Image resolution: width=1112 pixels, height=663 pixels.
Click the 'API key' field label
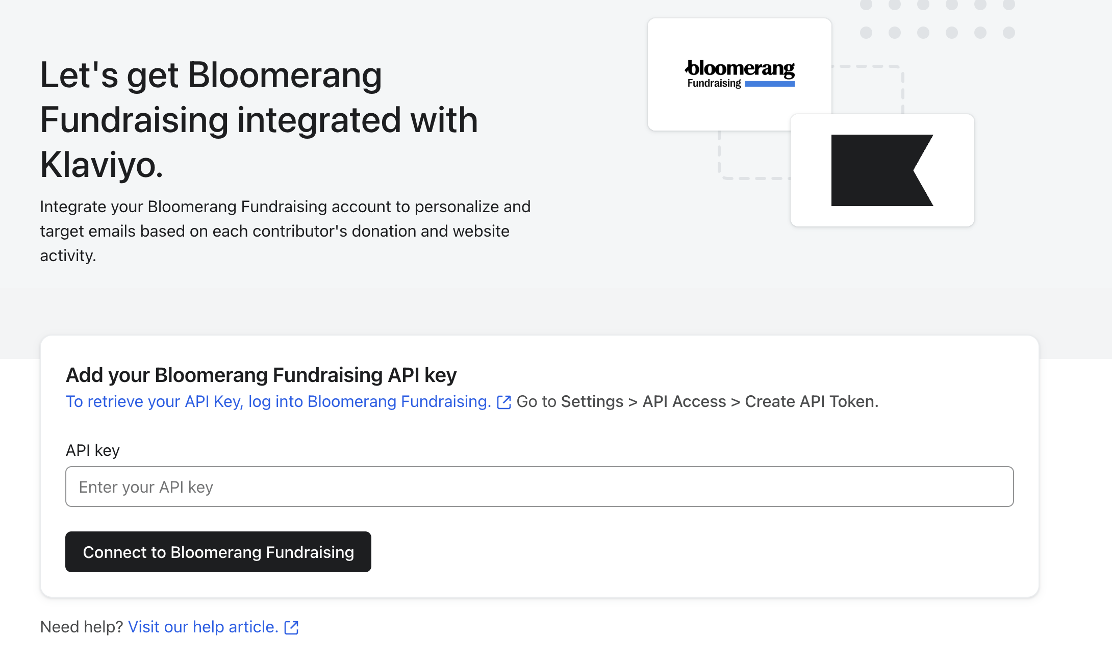(x=93, y=450)
